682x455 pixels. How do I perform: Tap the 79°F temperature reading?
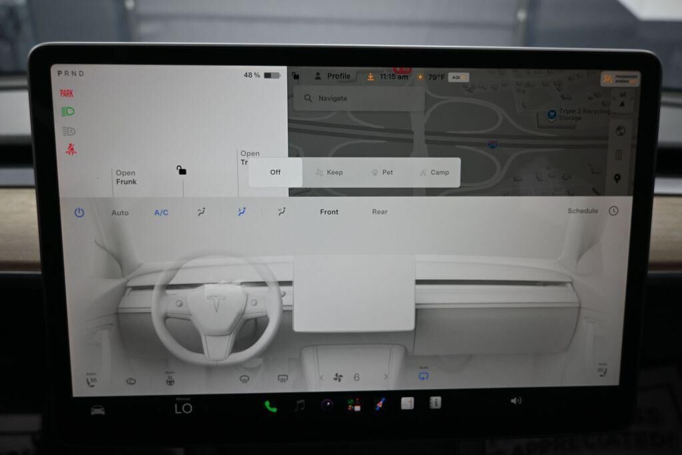tap(436, 77)
